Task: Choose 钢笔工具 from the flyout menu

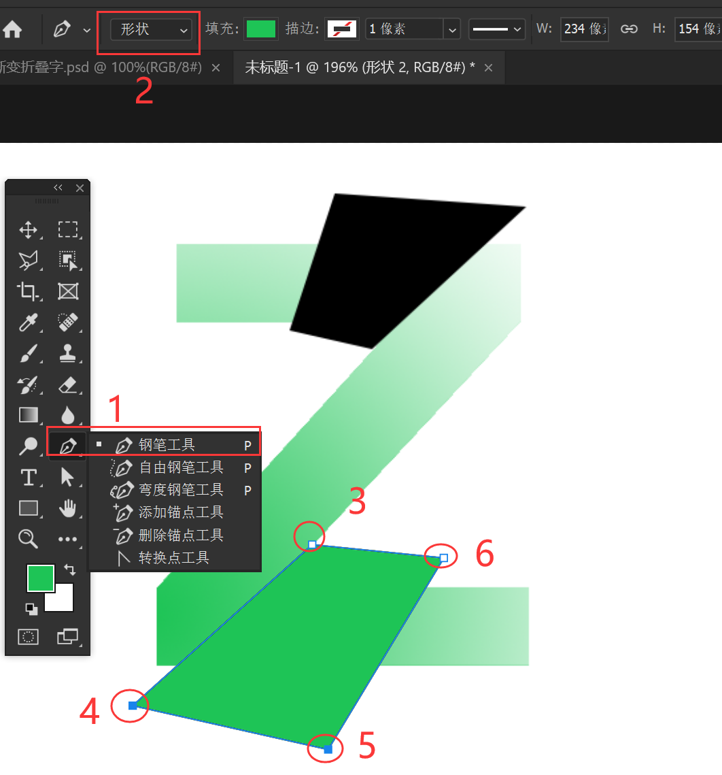Action: tap(175, 445)
